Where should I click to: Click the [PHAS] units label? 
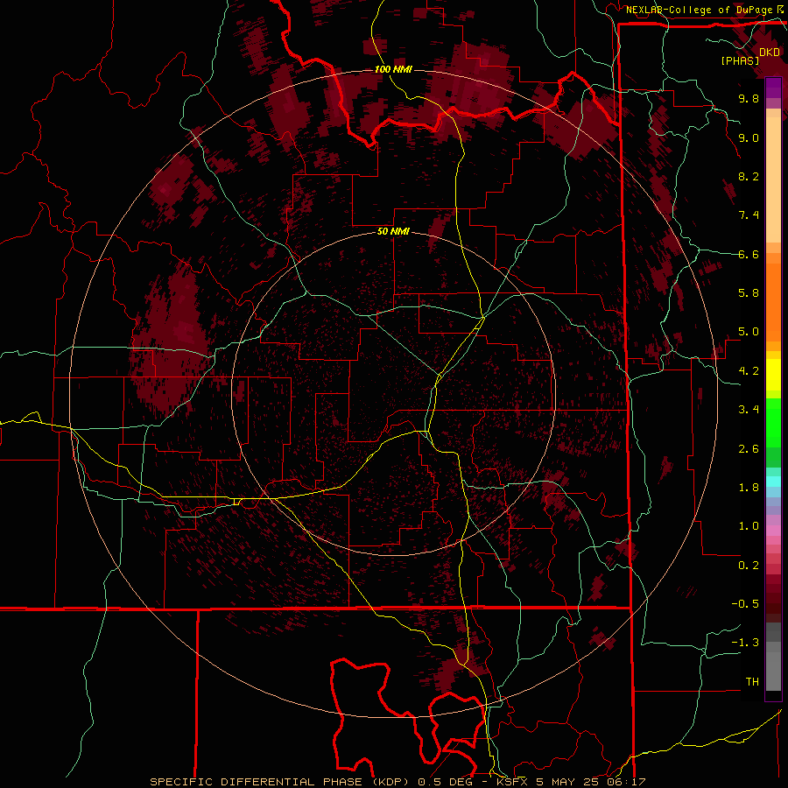tap(740, 60)
